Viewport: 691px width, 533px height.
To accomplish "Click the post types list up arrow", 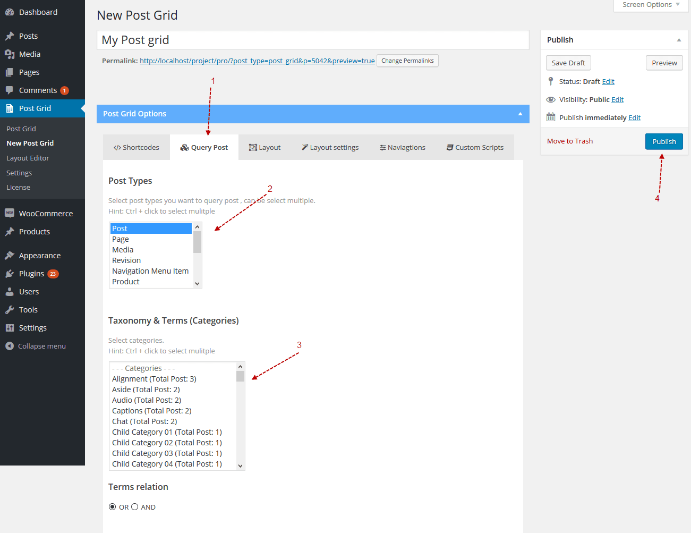I will (x=198, y=227).
